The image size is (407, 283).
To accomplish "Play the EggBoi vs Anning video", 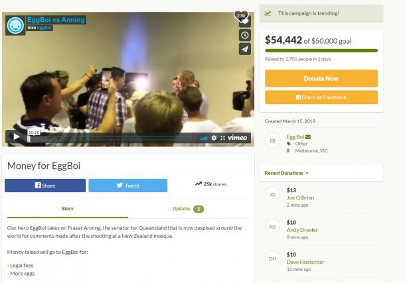I will coord(16,137).
